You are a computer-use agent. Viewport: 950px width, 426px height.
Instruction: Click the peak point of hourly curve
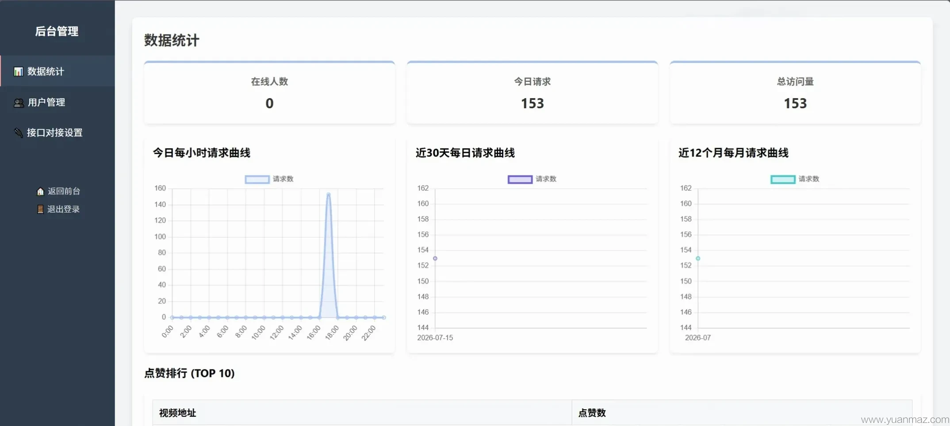(329, 194)
